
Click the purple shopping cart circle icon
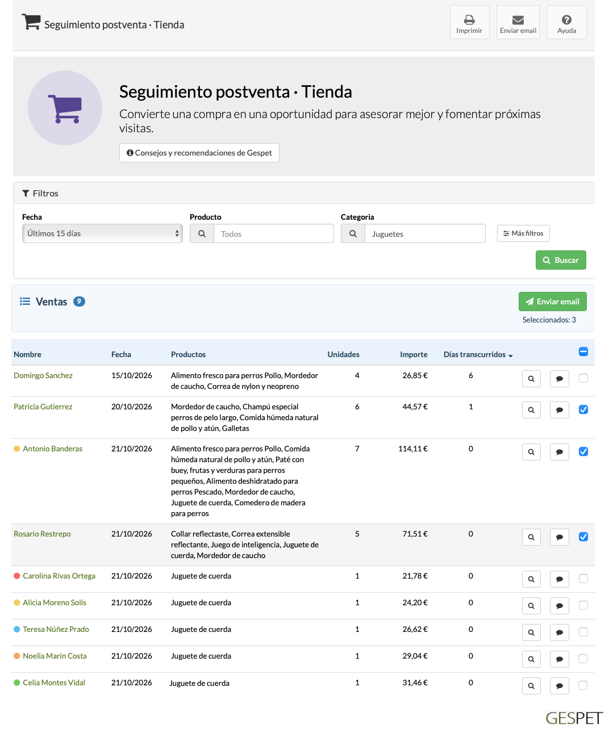click(65, 108)
